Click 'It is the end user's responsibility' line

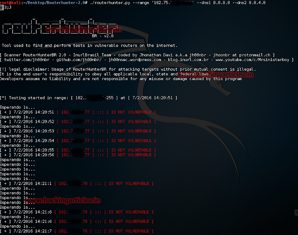tap(105, 74)
